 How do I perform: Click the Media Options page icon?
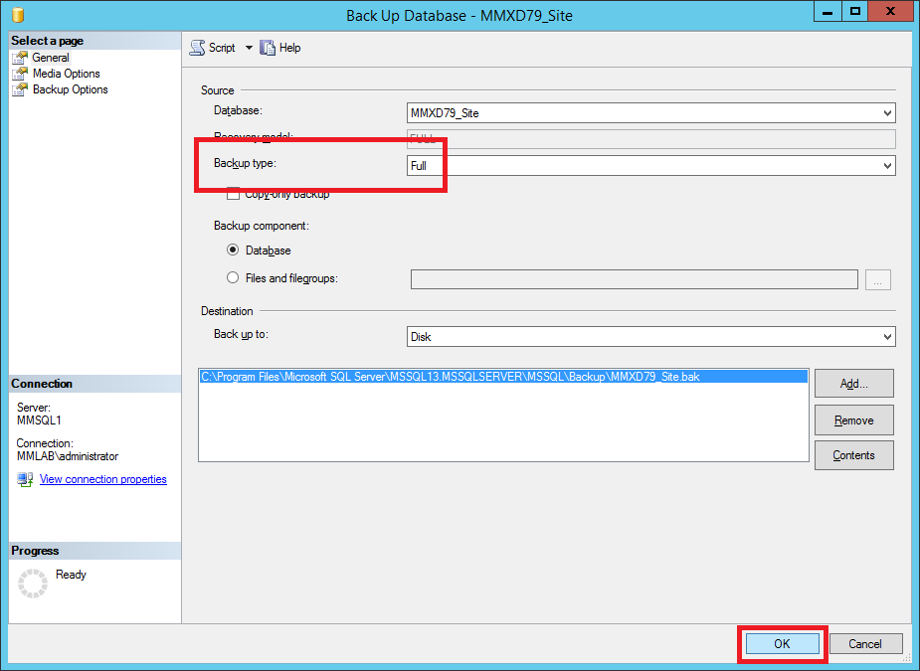click(20, 74)
